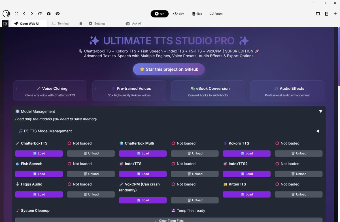Load the Kokoro TTS model

pyautogui.click(x=247, y=153)
